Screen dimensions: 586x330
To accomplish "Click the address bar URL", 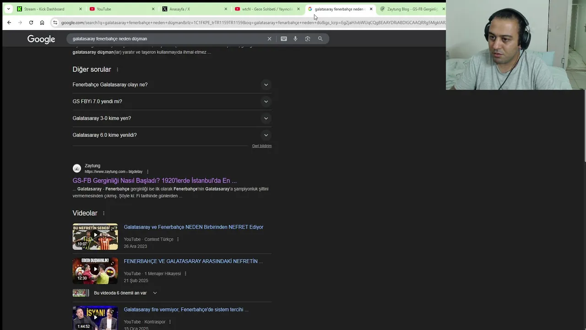I will (253, 22).
